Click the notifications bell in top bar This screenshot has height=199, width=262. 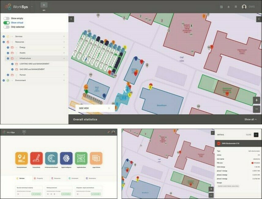[228, 7]
